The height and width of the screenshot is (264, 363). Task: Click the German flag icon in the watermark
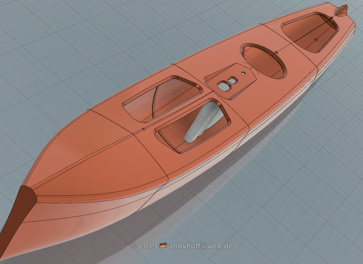[x=163, y=246]
